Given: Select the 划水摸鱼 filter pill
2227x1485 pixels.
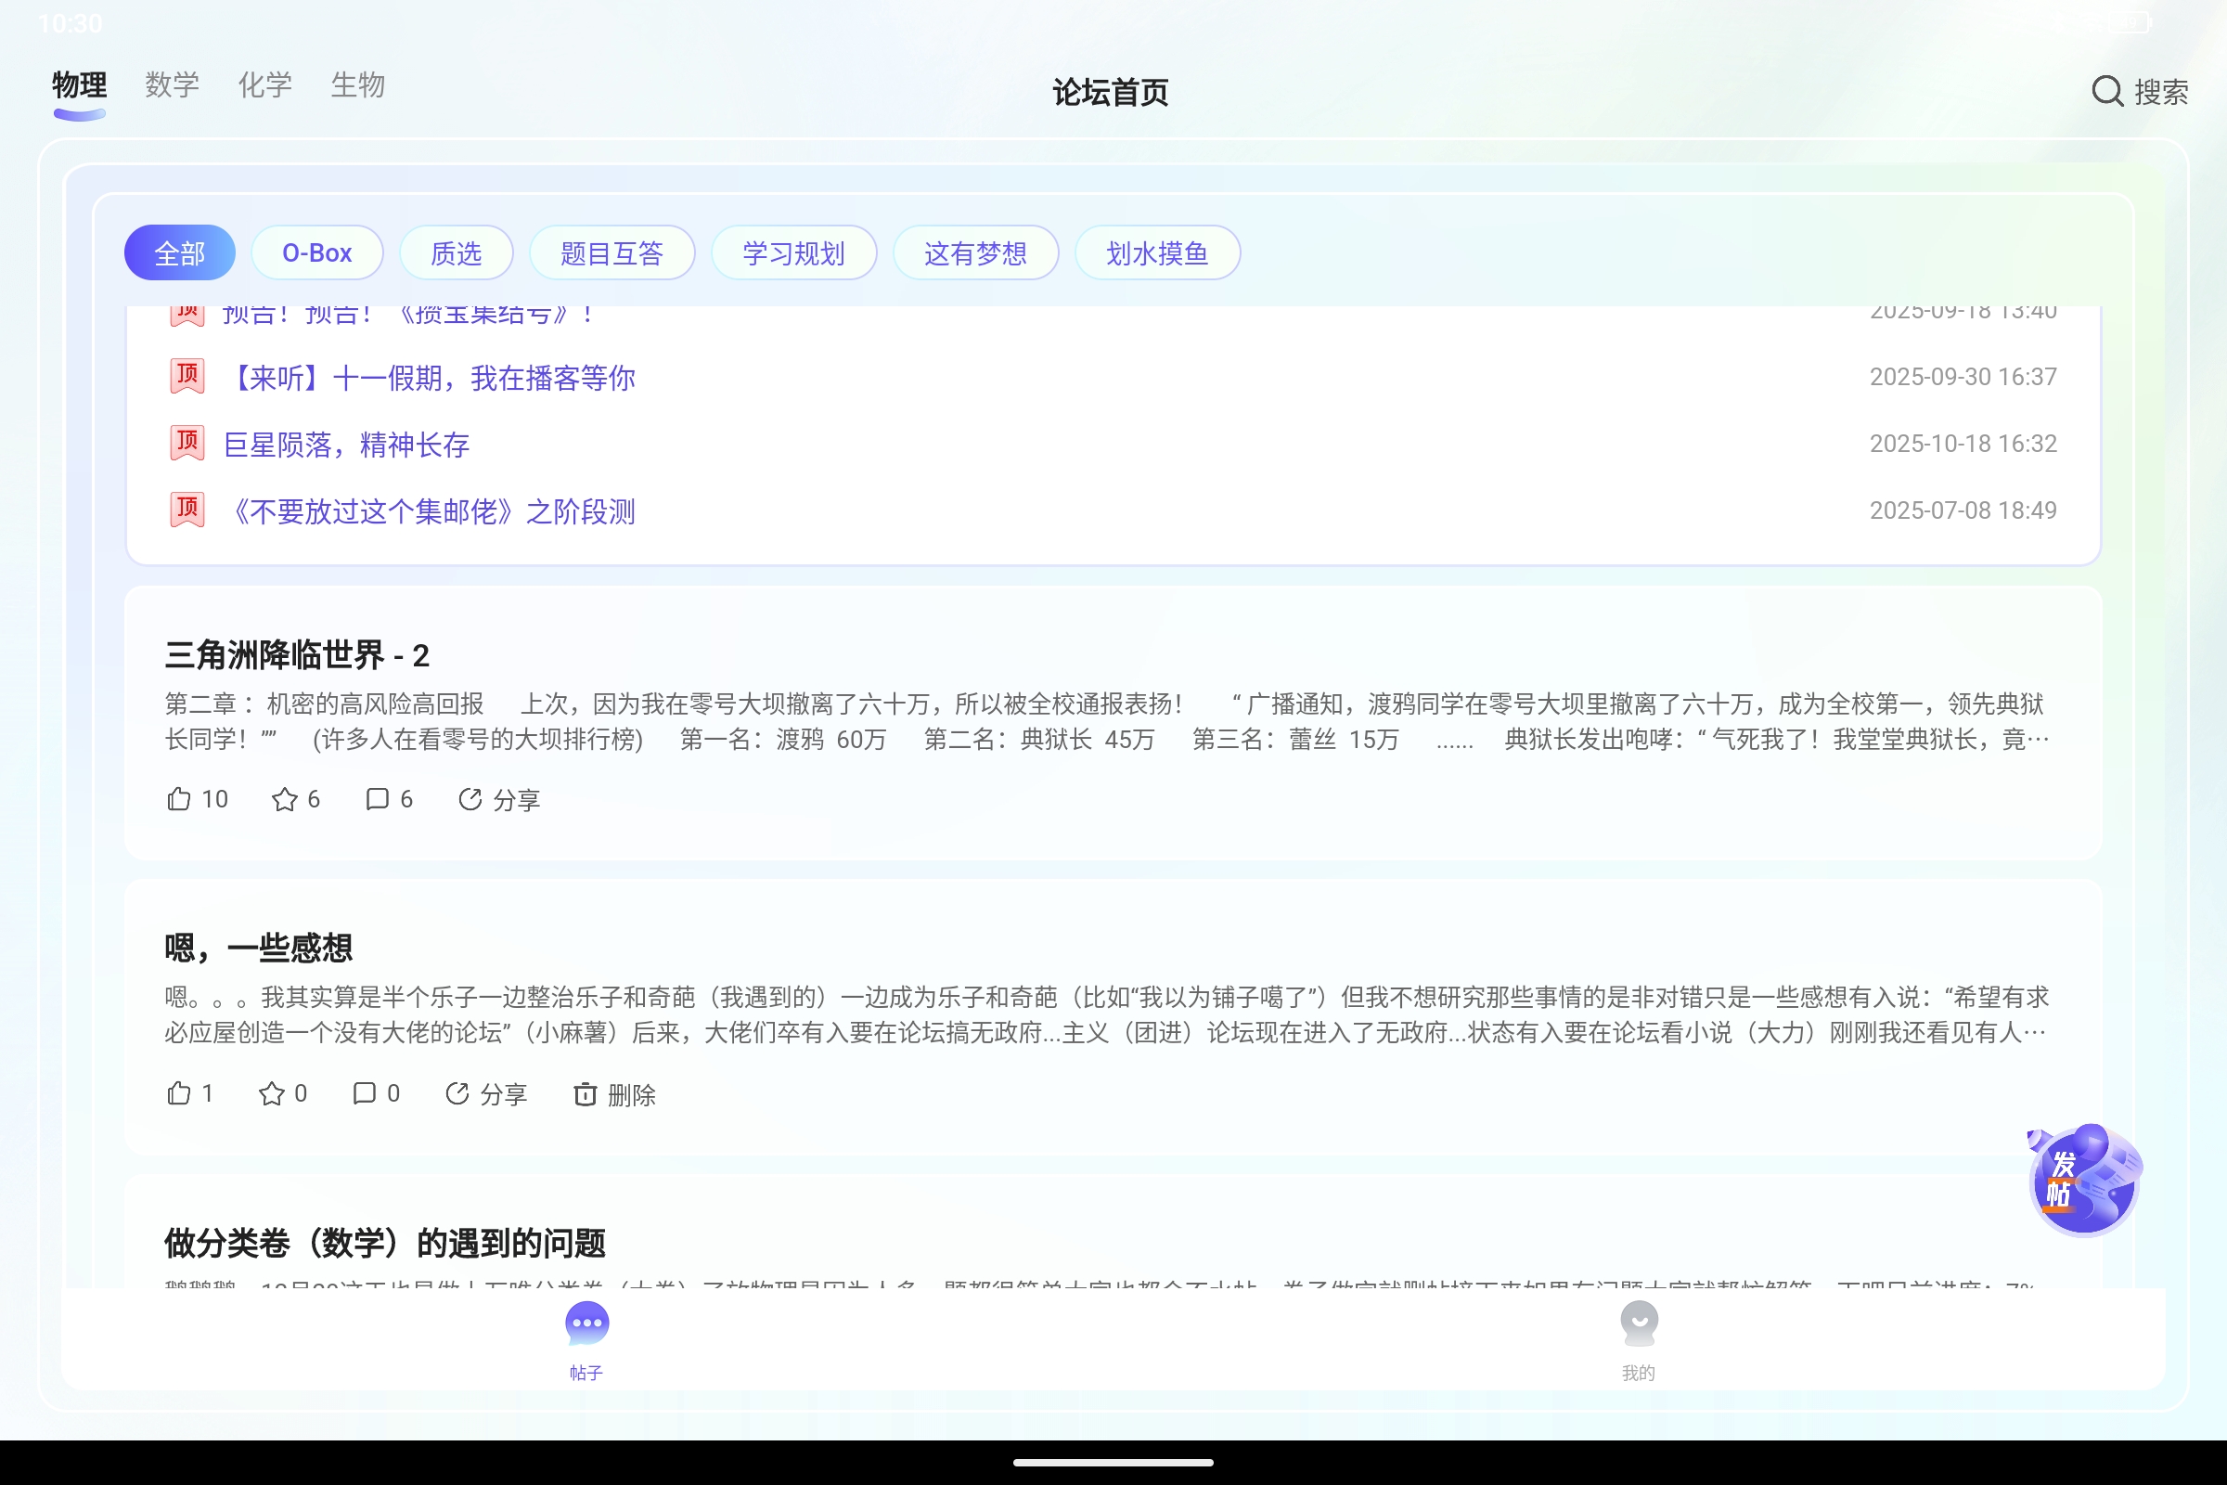Looking at the screenshot, I should [1158, 252].
